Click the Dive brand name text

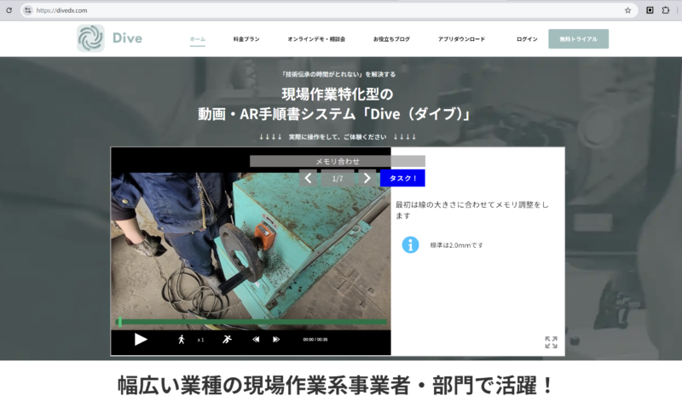pos(127,38)
